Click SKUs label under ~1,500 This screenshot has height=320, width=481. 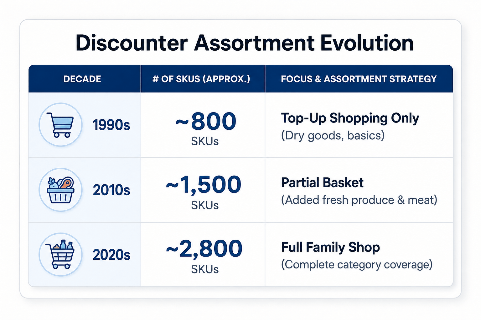coord(205,205)
